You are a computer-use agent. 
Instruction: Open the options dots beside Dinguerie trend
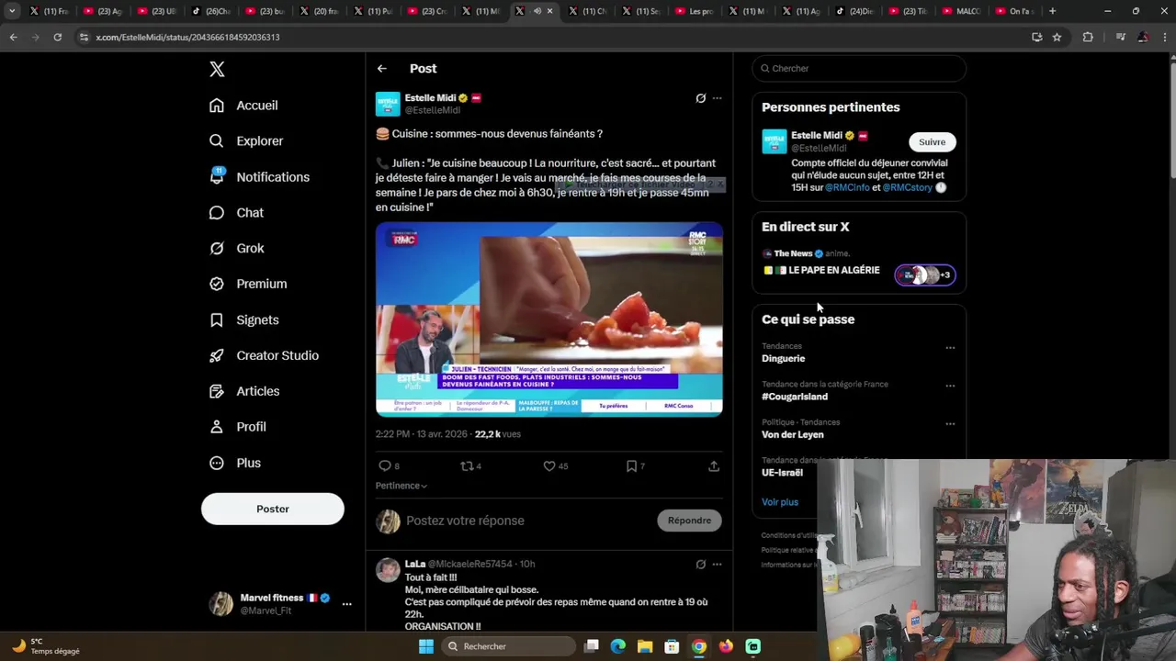click(x=950, y=348)
